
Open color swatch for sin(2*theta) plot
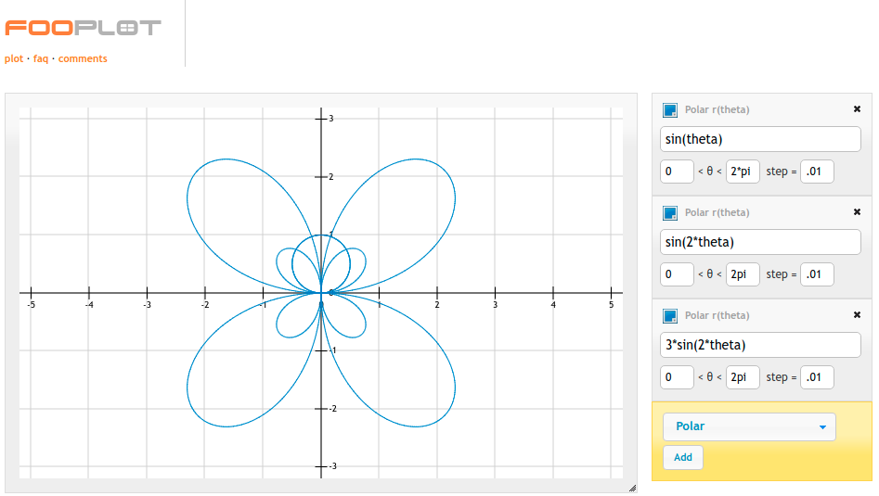coord(669,213)
